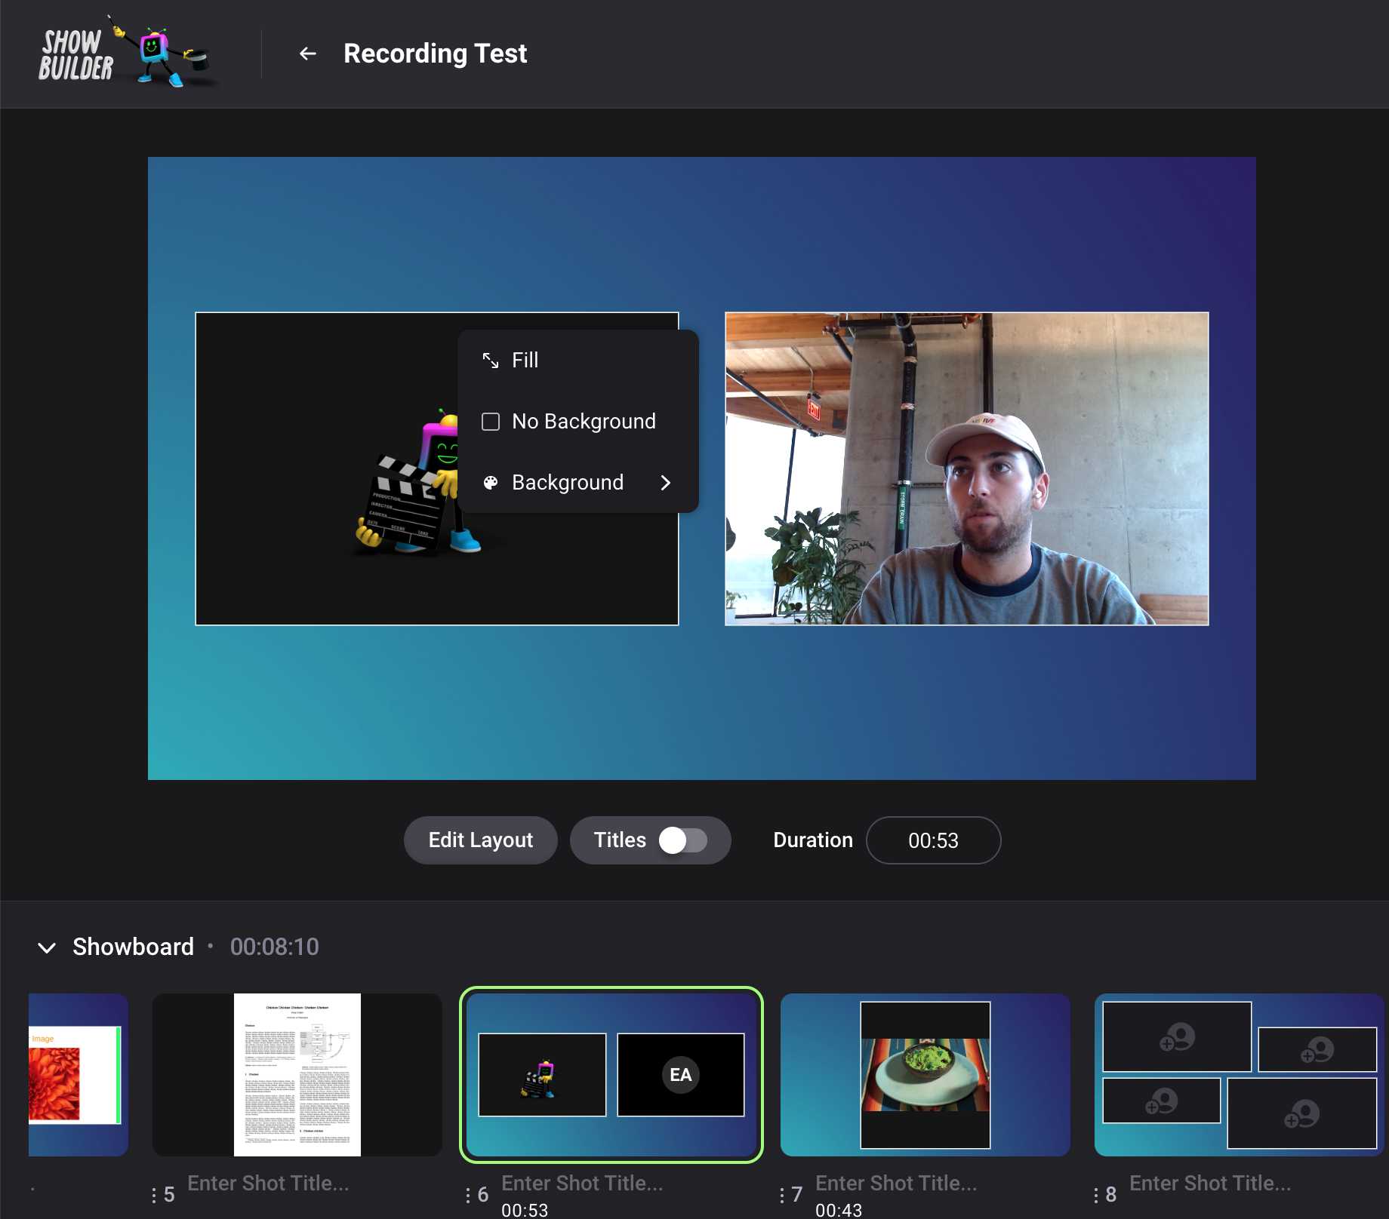Image resolution: width=1389 pixels, height=1219 pixels.
Task: Click the Edit Layout button
Action: pyautogui.click(x=481, y=840)
